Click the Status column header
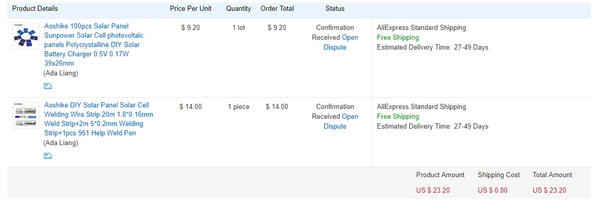This screenshot has width=595, height=203. (335, 8)
